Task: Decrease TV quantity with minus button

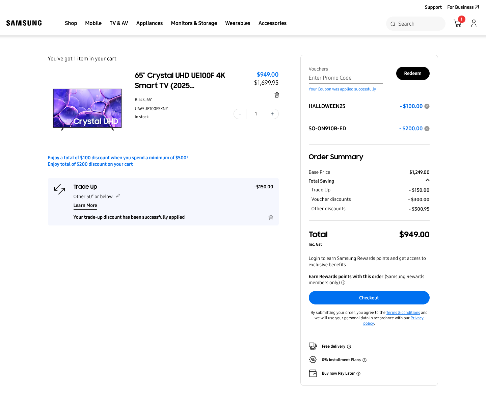Action: point(240,114)
